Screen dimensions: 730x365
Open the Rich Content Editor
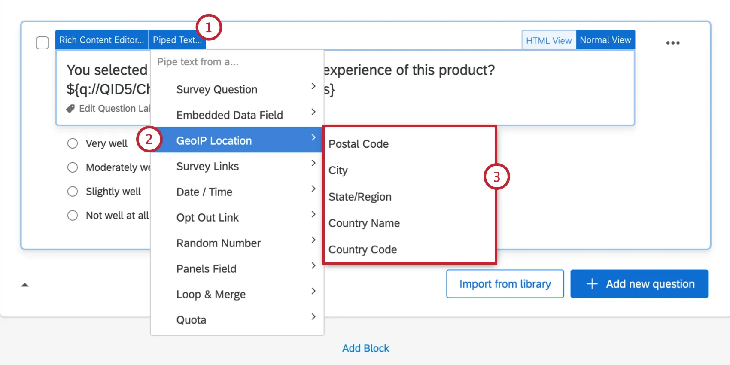[101, 40]
